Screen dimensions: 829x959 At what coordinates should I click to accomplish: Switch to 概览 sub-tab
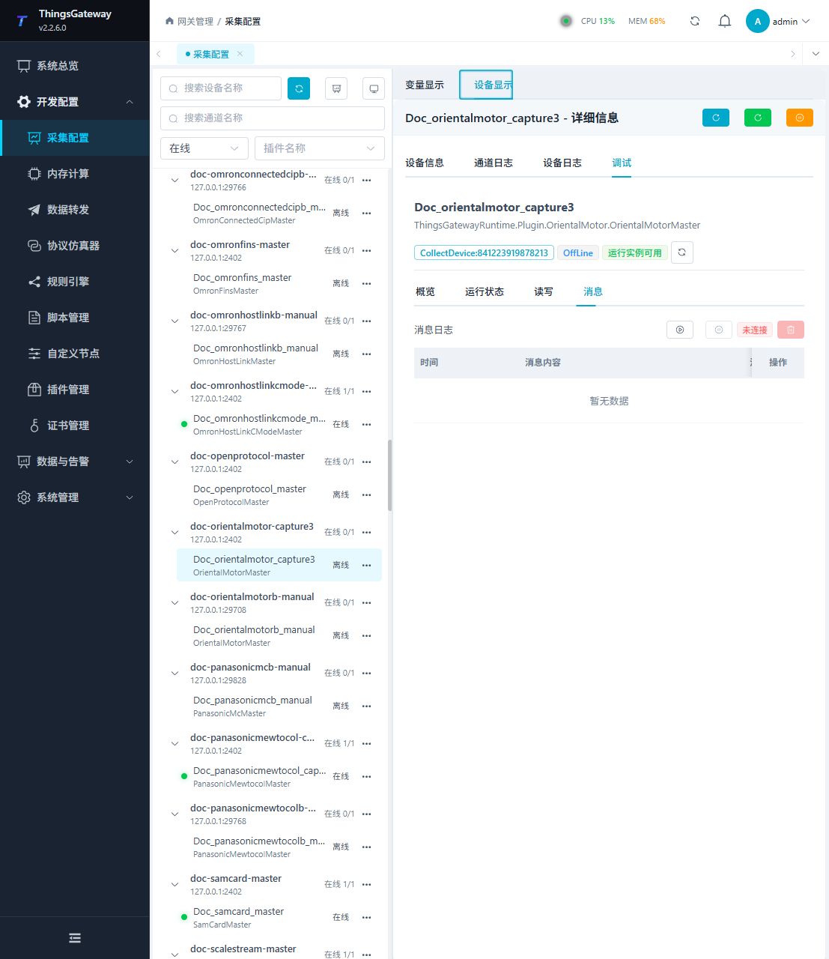click(425, 291)
